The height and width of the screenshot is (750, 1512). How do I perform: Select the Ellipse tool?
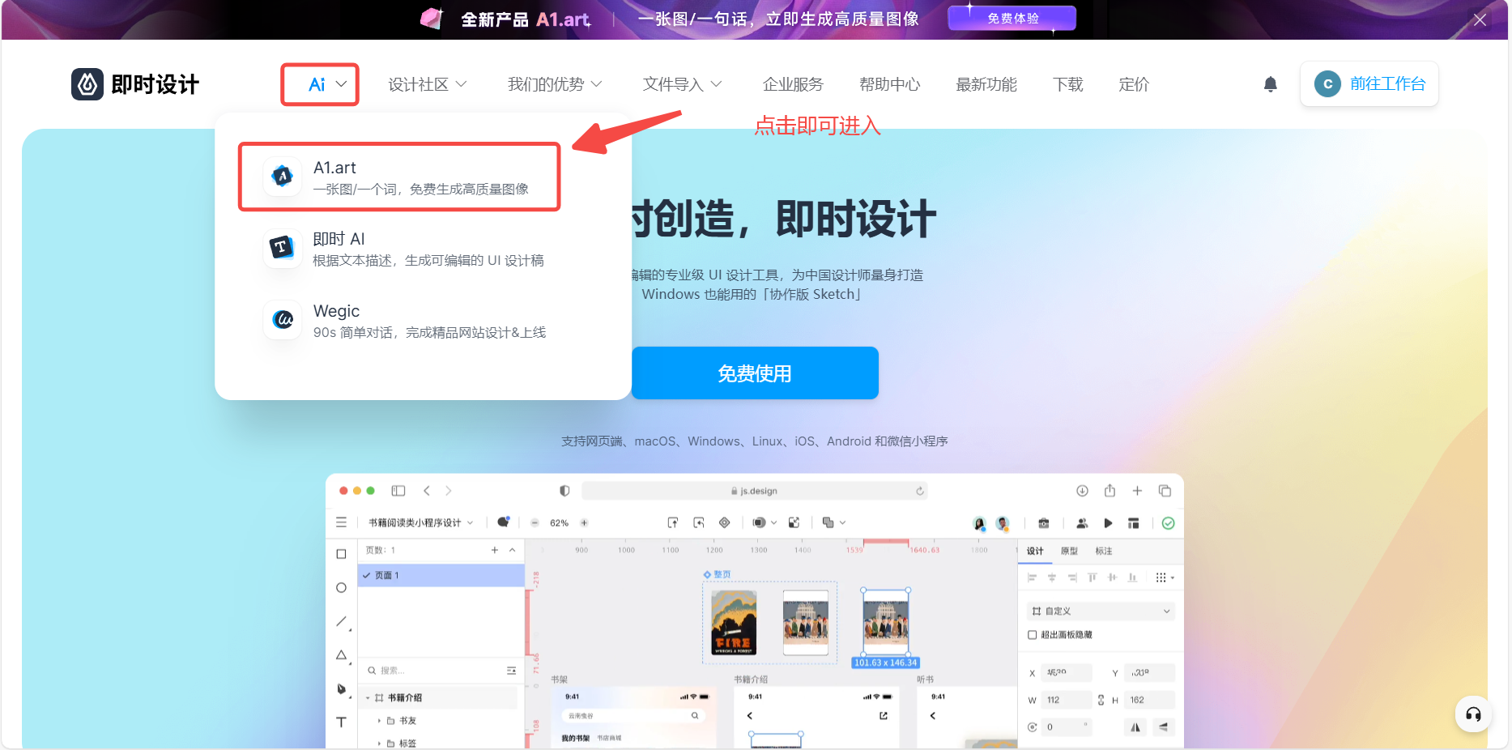coord(341,587)
